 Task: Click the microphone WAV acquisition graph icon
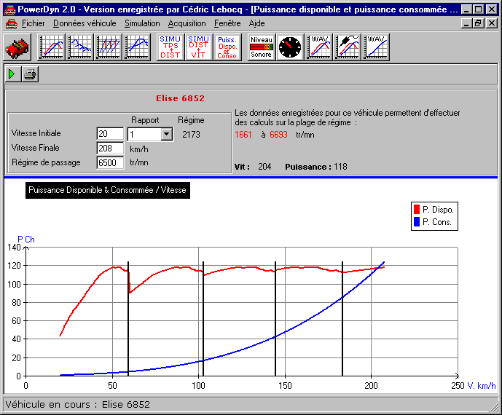[x=348, y=47]
